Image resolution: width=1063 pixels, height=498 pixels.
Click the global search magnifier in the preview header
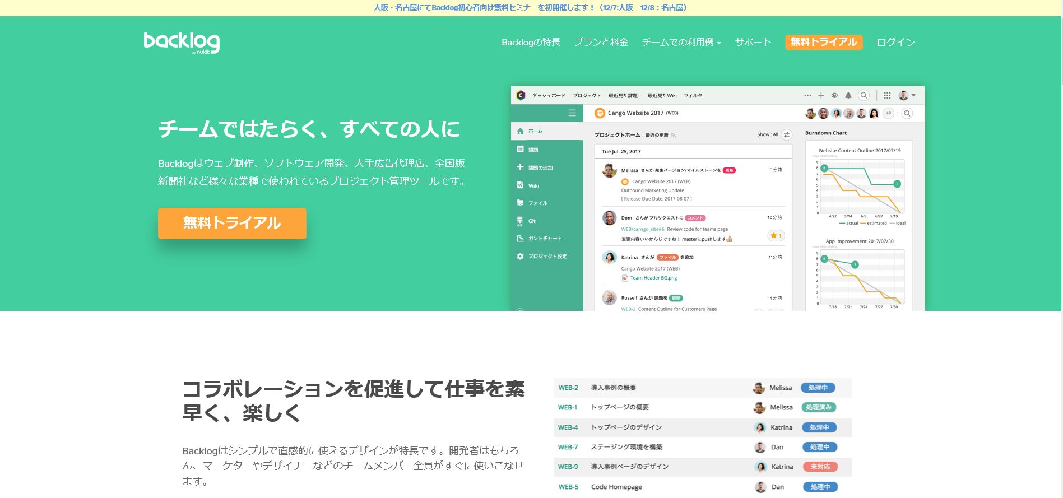(864, 95)
